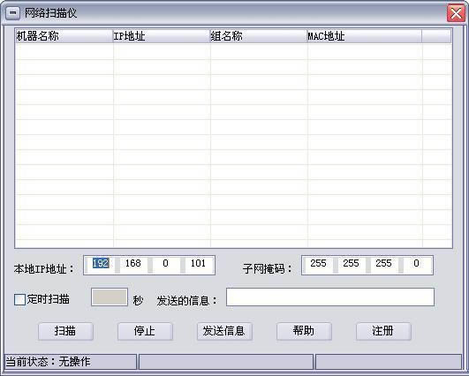
Task: Click the 发送信息 send message button
Action: pos(224,331)
